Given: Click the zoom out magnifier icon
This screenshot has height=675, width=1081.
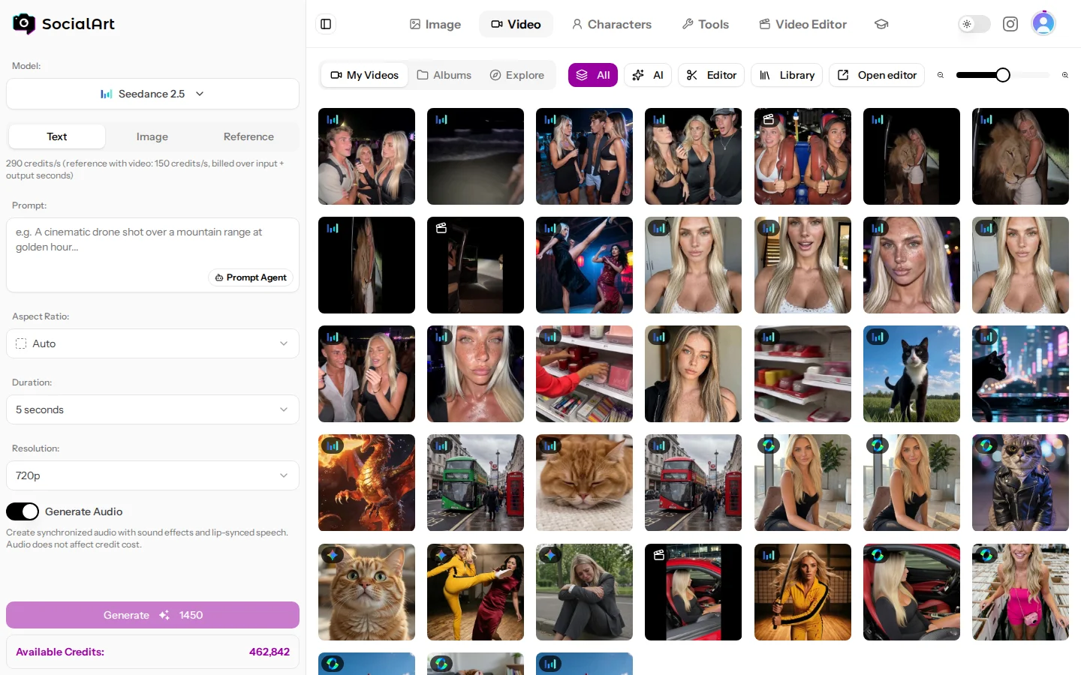Looking at the screenshot, I should [940, 75].
